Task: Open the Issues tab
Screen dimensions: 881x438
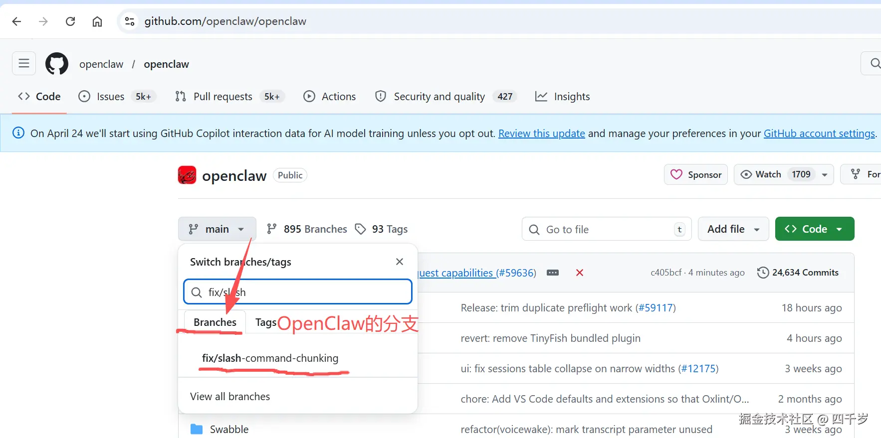Action: point(117,97)
